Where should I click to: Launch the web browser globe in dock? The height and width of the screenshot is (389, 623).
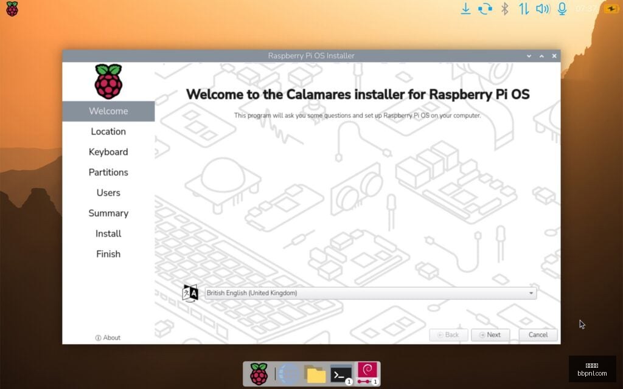pos(289,374)
